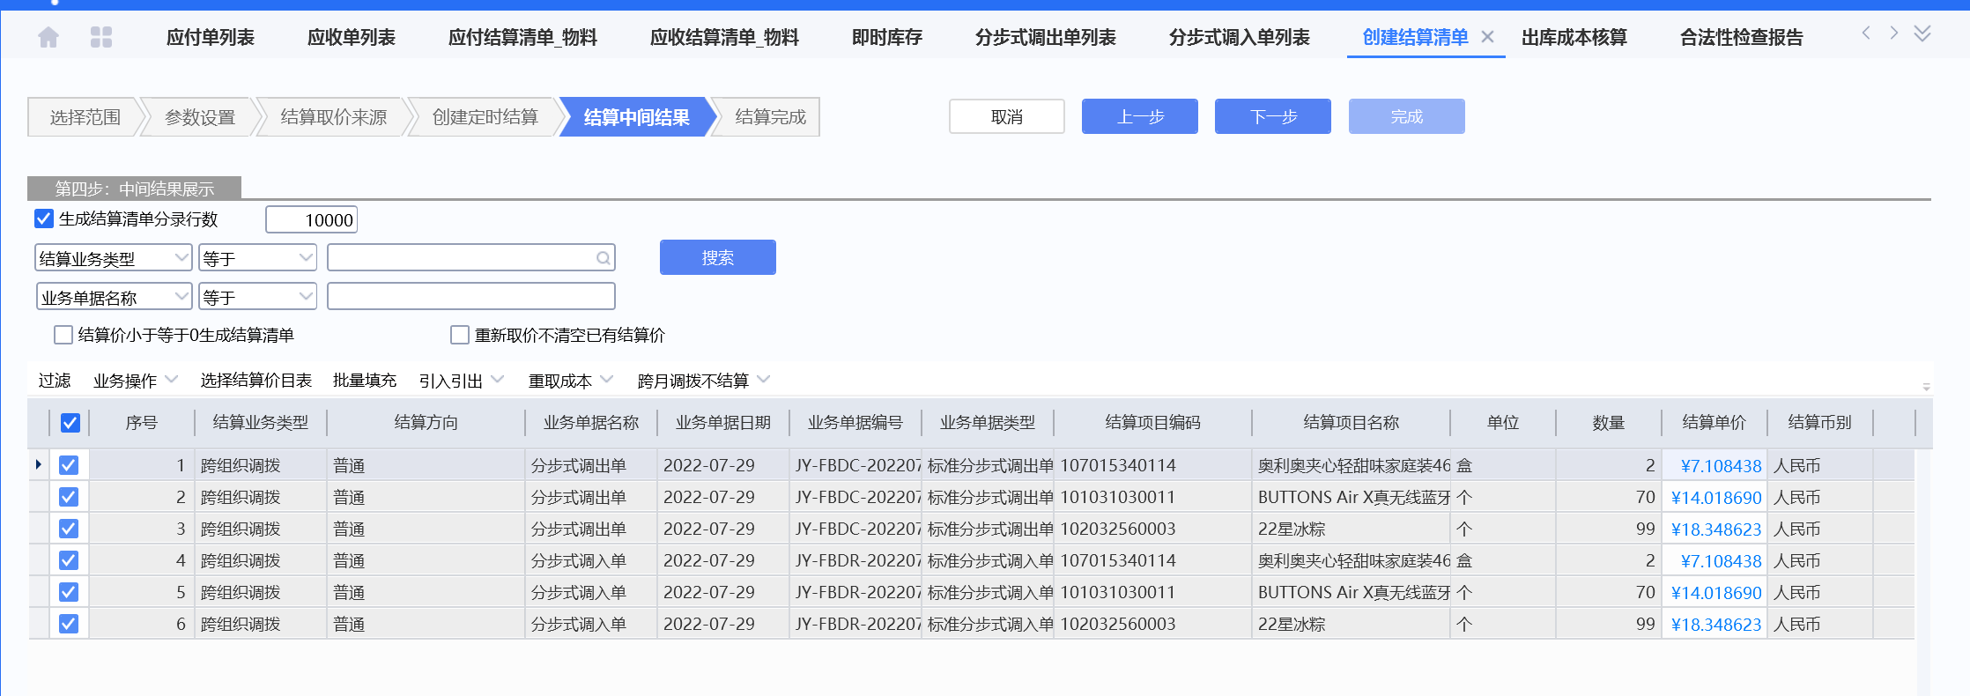The image size is (1970, 696).
Task: Switch to 应收单列表 tab
Action: pos(352,37)
